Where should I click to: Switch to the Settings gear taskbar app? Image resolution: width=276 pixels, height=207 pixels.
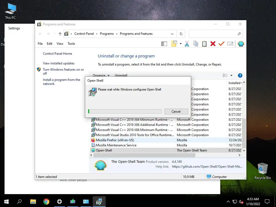[x=60, y=202]
